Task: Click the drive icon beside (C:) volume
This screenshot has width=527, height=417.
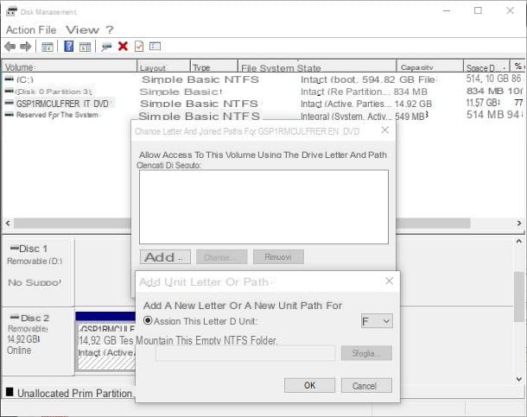Action: click(10, 79)
